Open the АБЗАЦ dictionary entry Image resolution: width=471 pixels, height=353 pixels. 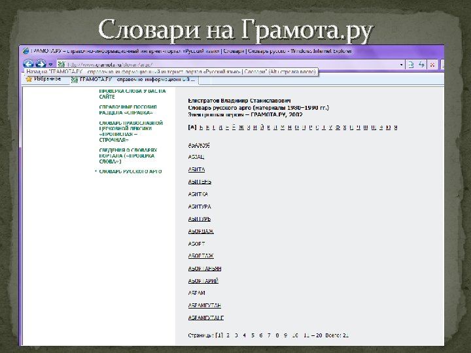click(196, 157)
